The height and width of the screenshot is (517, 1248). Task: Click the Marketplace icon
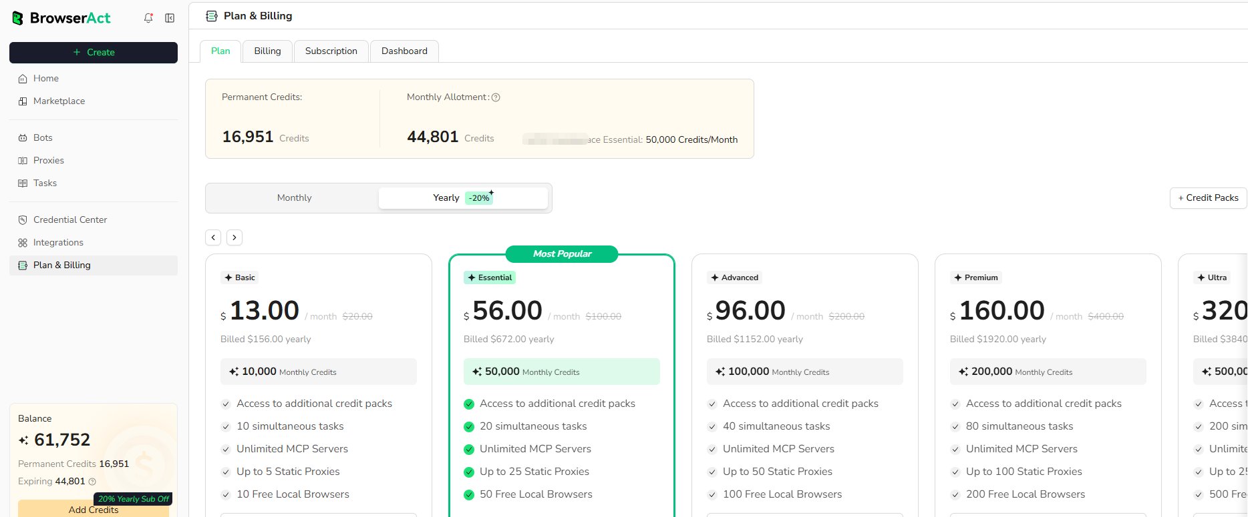click(23, 101)
